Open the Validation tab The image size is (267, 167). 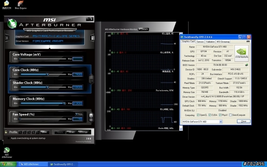coord(210,42)
